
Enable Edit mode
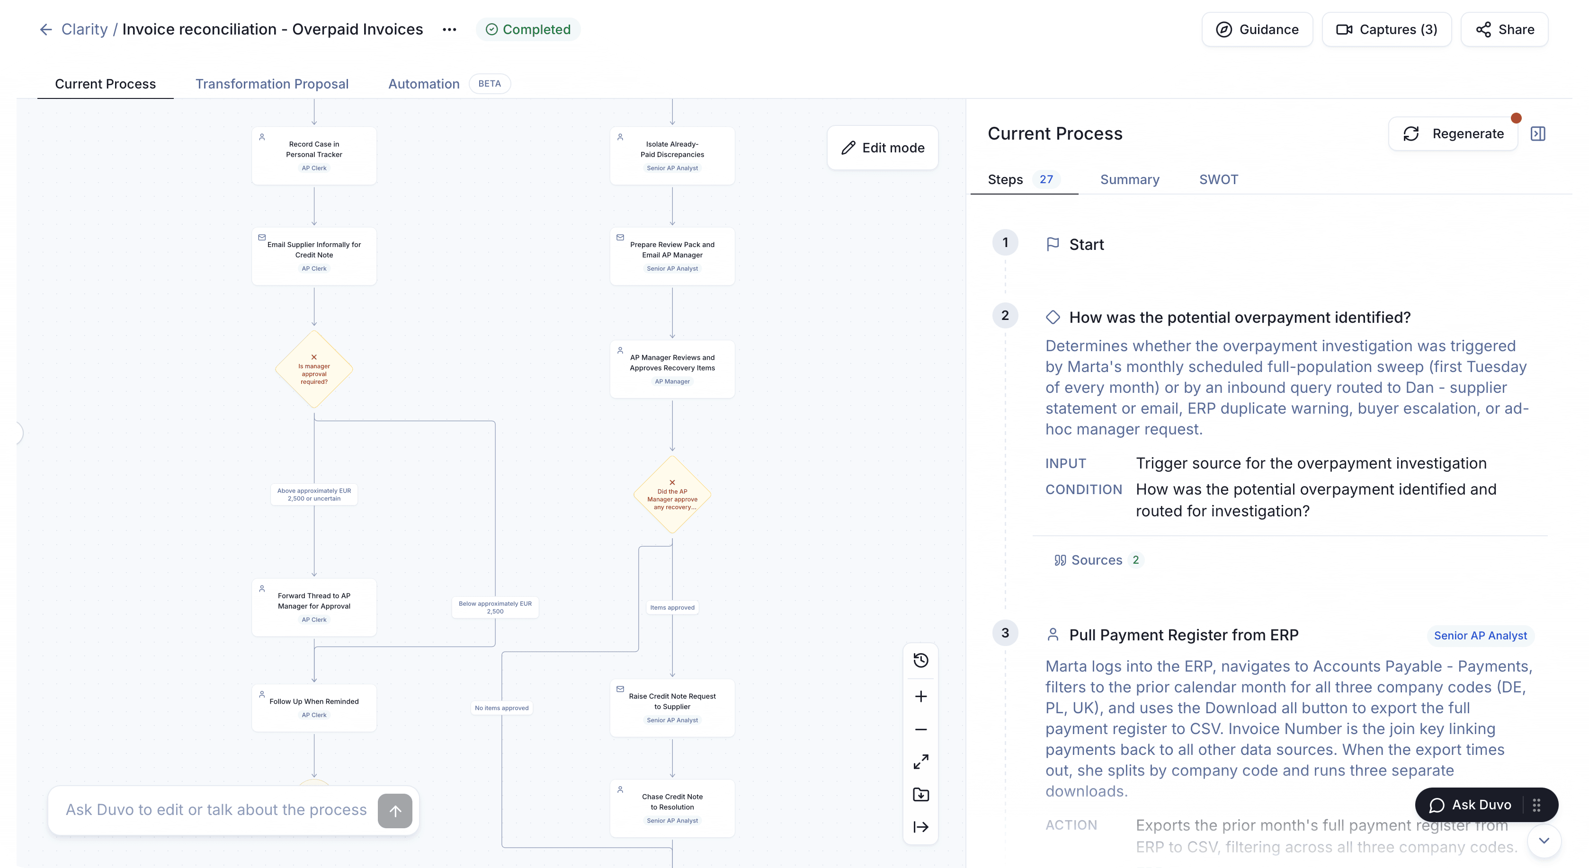click(883, 148)
